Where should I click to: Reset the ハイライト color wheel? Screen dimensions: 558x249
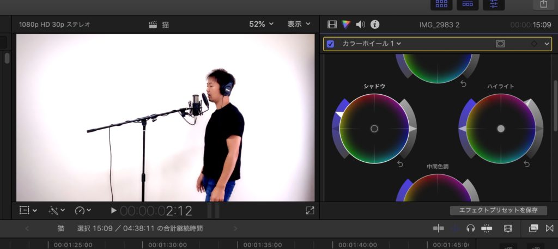coord(527,163)
